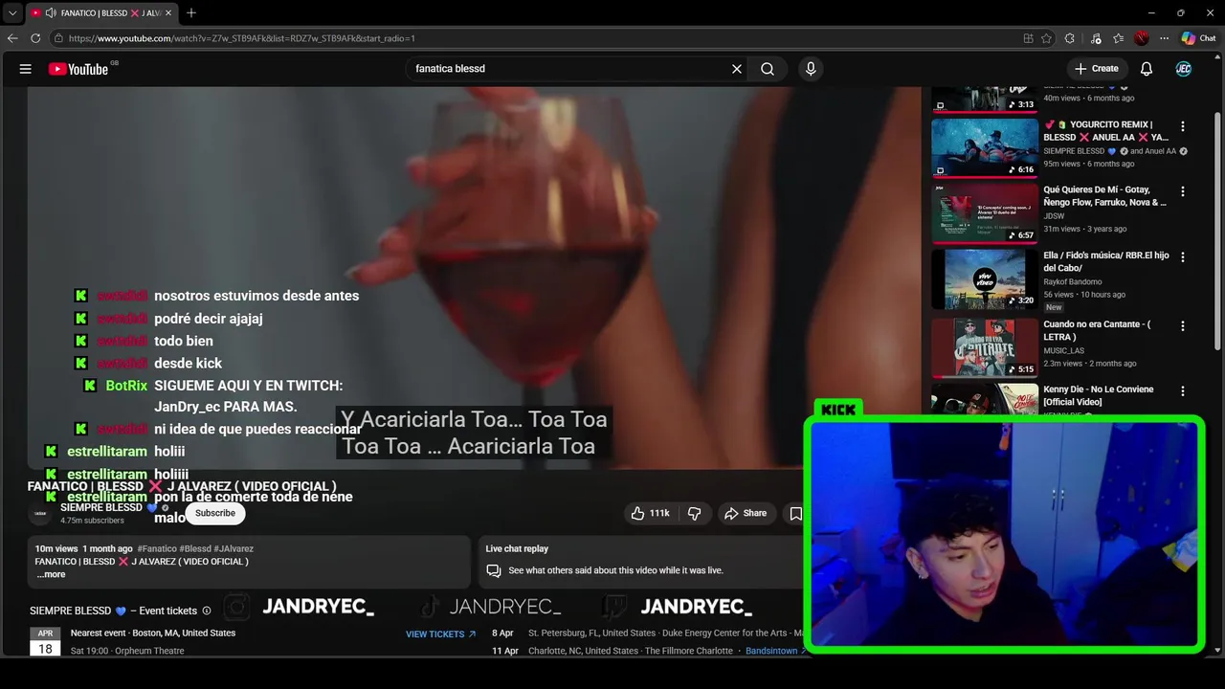The image size is (1225, 689).
Task: Open VIEW TICKETS link
Action: 440,634
